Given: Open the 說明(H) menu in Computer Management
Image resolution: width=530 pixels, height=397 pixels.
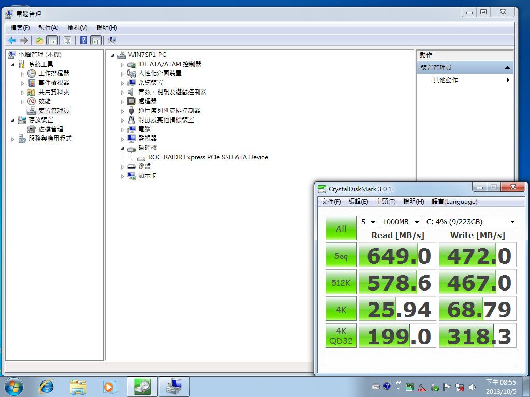Looking at the screenshot, I should tap(107, 28).
